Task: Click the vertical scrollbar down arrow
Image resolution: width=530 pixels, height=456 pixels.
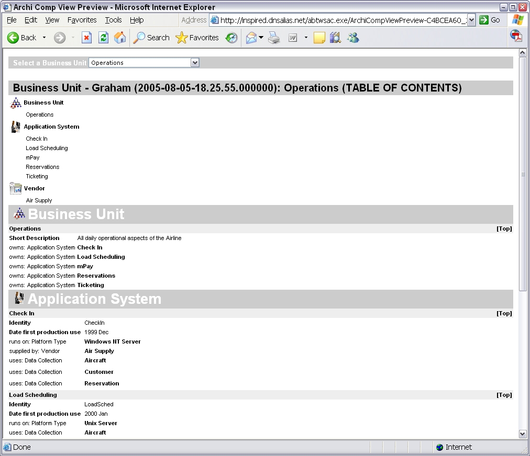Action: 522,434
